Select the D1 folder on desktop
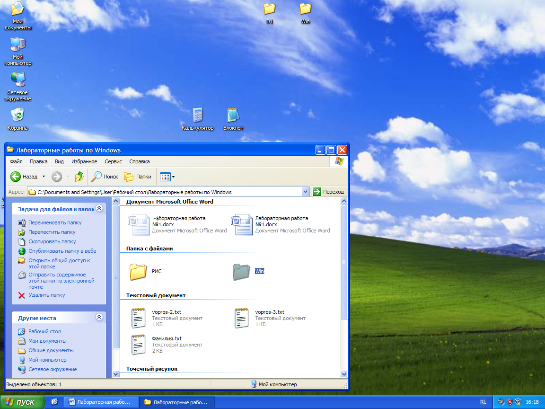The height and width of the screenshot is (409, 545). click(269, 13)
